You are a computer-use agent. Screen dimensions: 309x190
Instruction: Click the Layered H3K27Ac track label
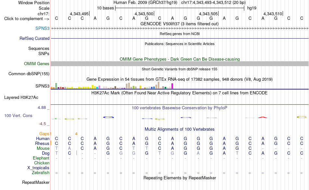pyautogui.click(x=21, y=98)
